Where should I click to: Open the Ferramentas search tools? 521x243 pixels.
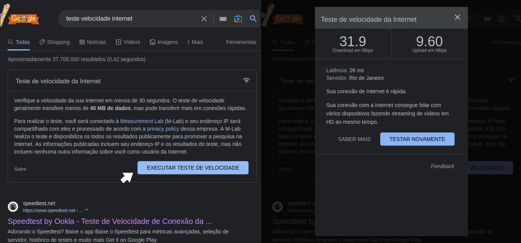click(x=241, y=42)
